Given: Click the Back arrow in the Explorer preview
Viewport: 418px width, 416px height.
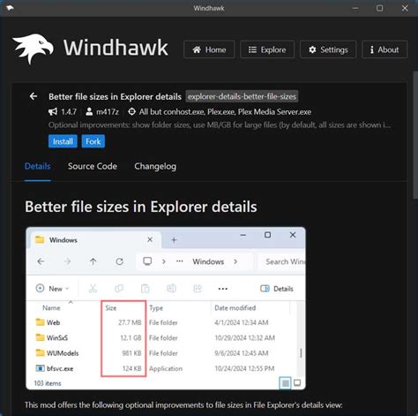Looking at the screenshot, I should click(x=41, y=261).
